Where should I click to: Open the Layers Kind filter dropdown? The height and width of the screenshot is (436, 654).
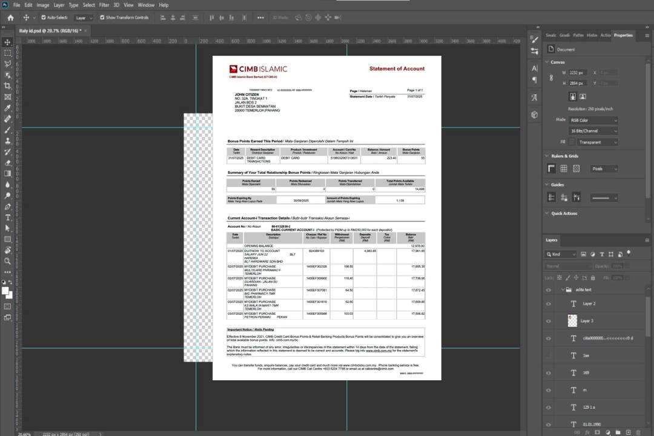tap(561, 254)
